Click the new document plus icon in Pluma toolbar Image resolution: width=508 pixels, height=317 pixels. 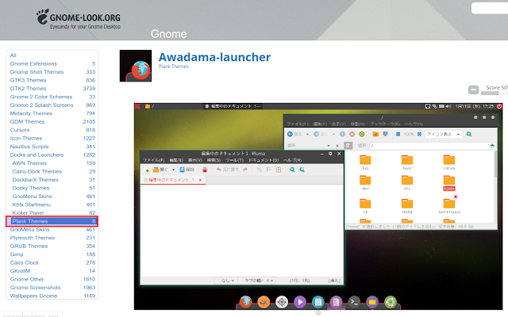pos(147,170)
